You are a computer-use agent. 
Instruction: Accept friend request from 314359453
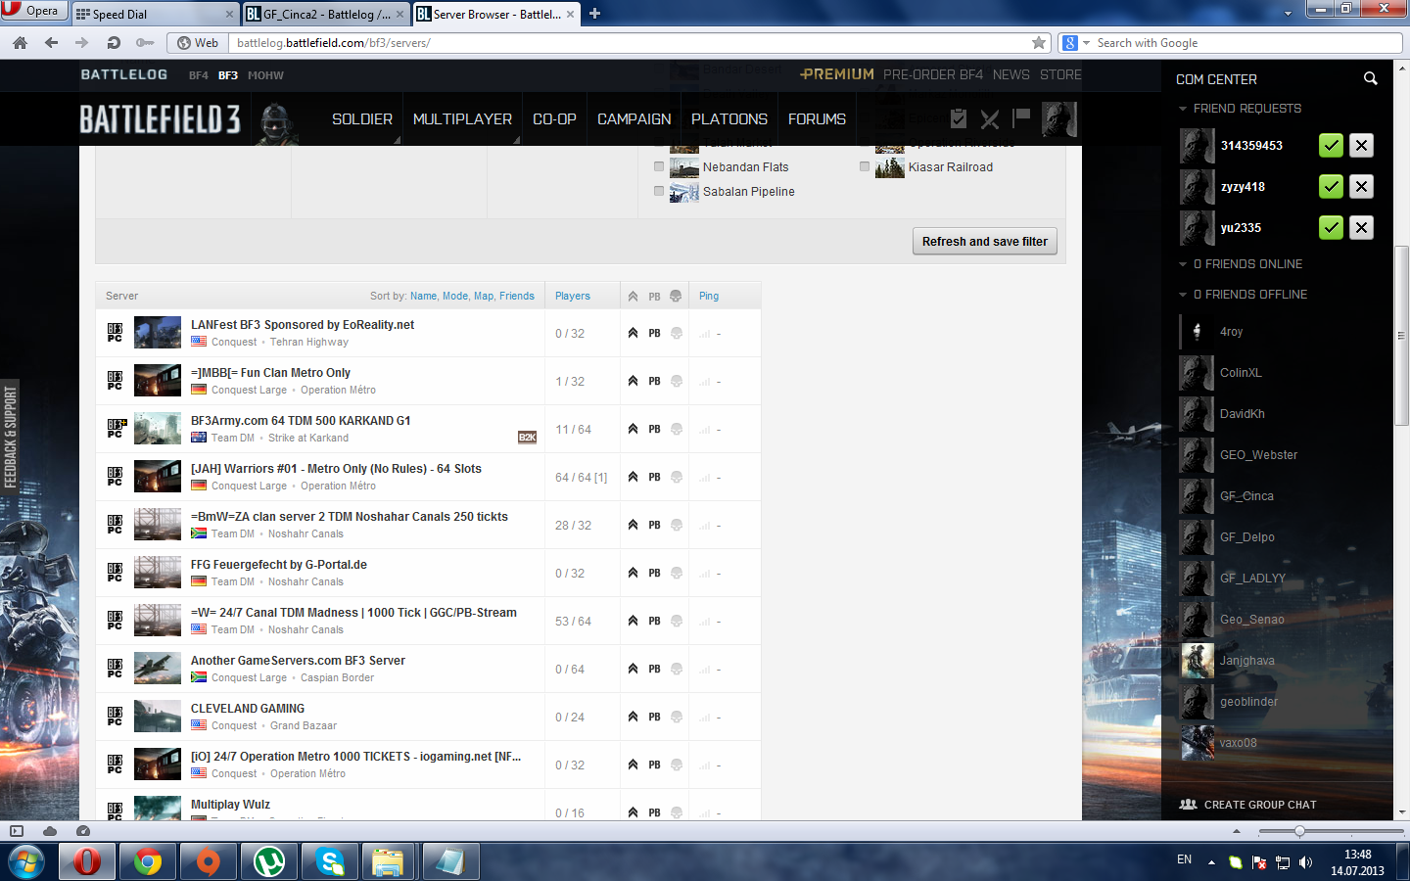pyautogui.click(x=1331, y=146)
